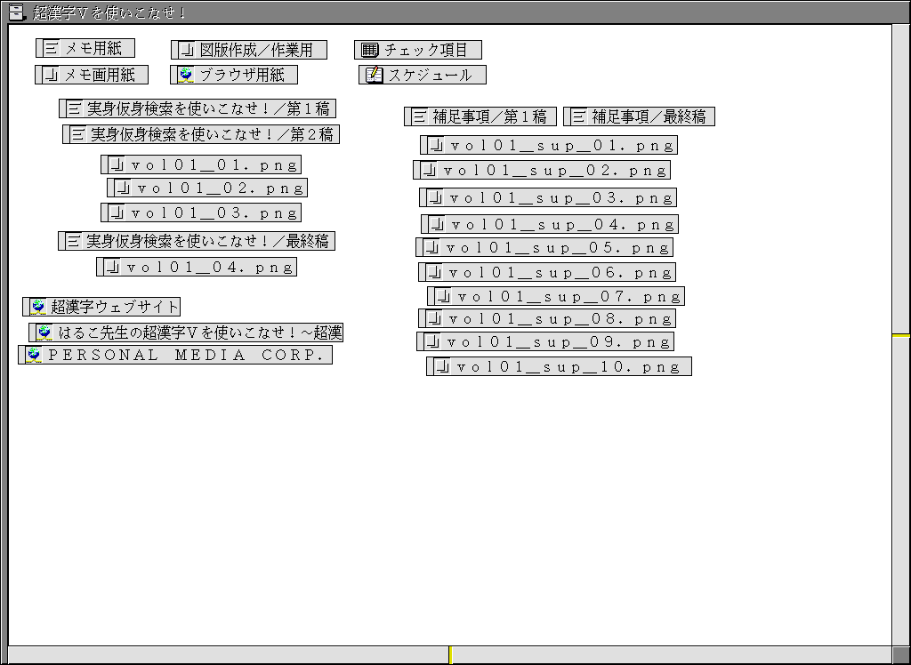Open 実身仮身検索を使いこなせ!/第1稿 document

coord(75,108)
